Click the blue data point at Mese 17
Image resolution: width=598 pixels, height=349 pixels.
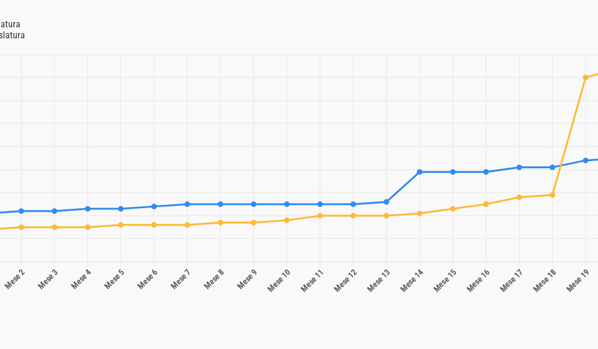coord(519,168)
